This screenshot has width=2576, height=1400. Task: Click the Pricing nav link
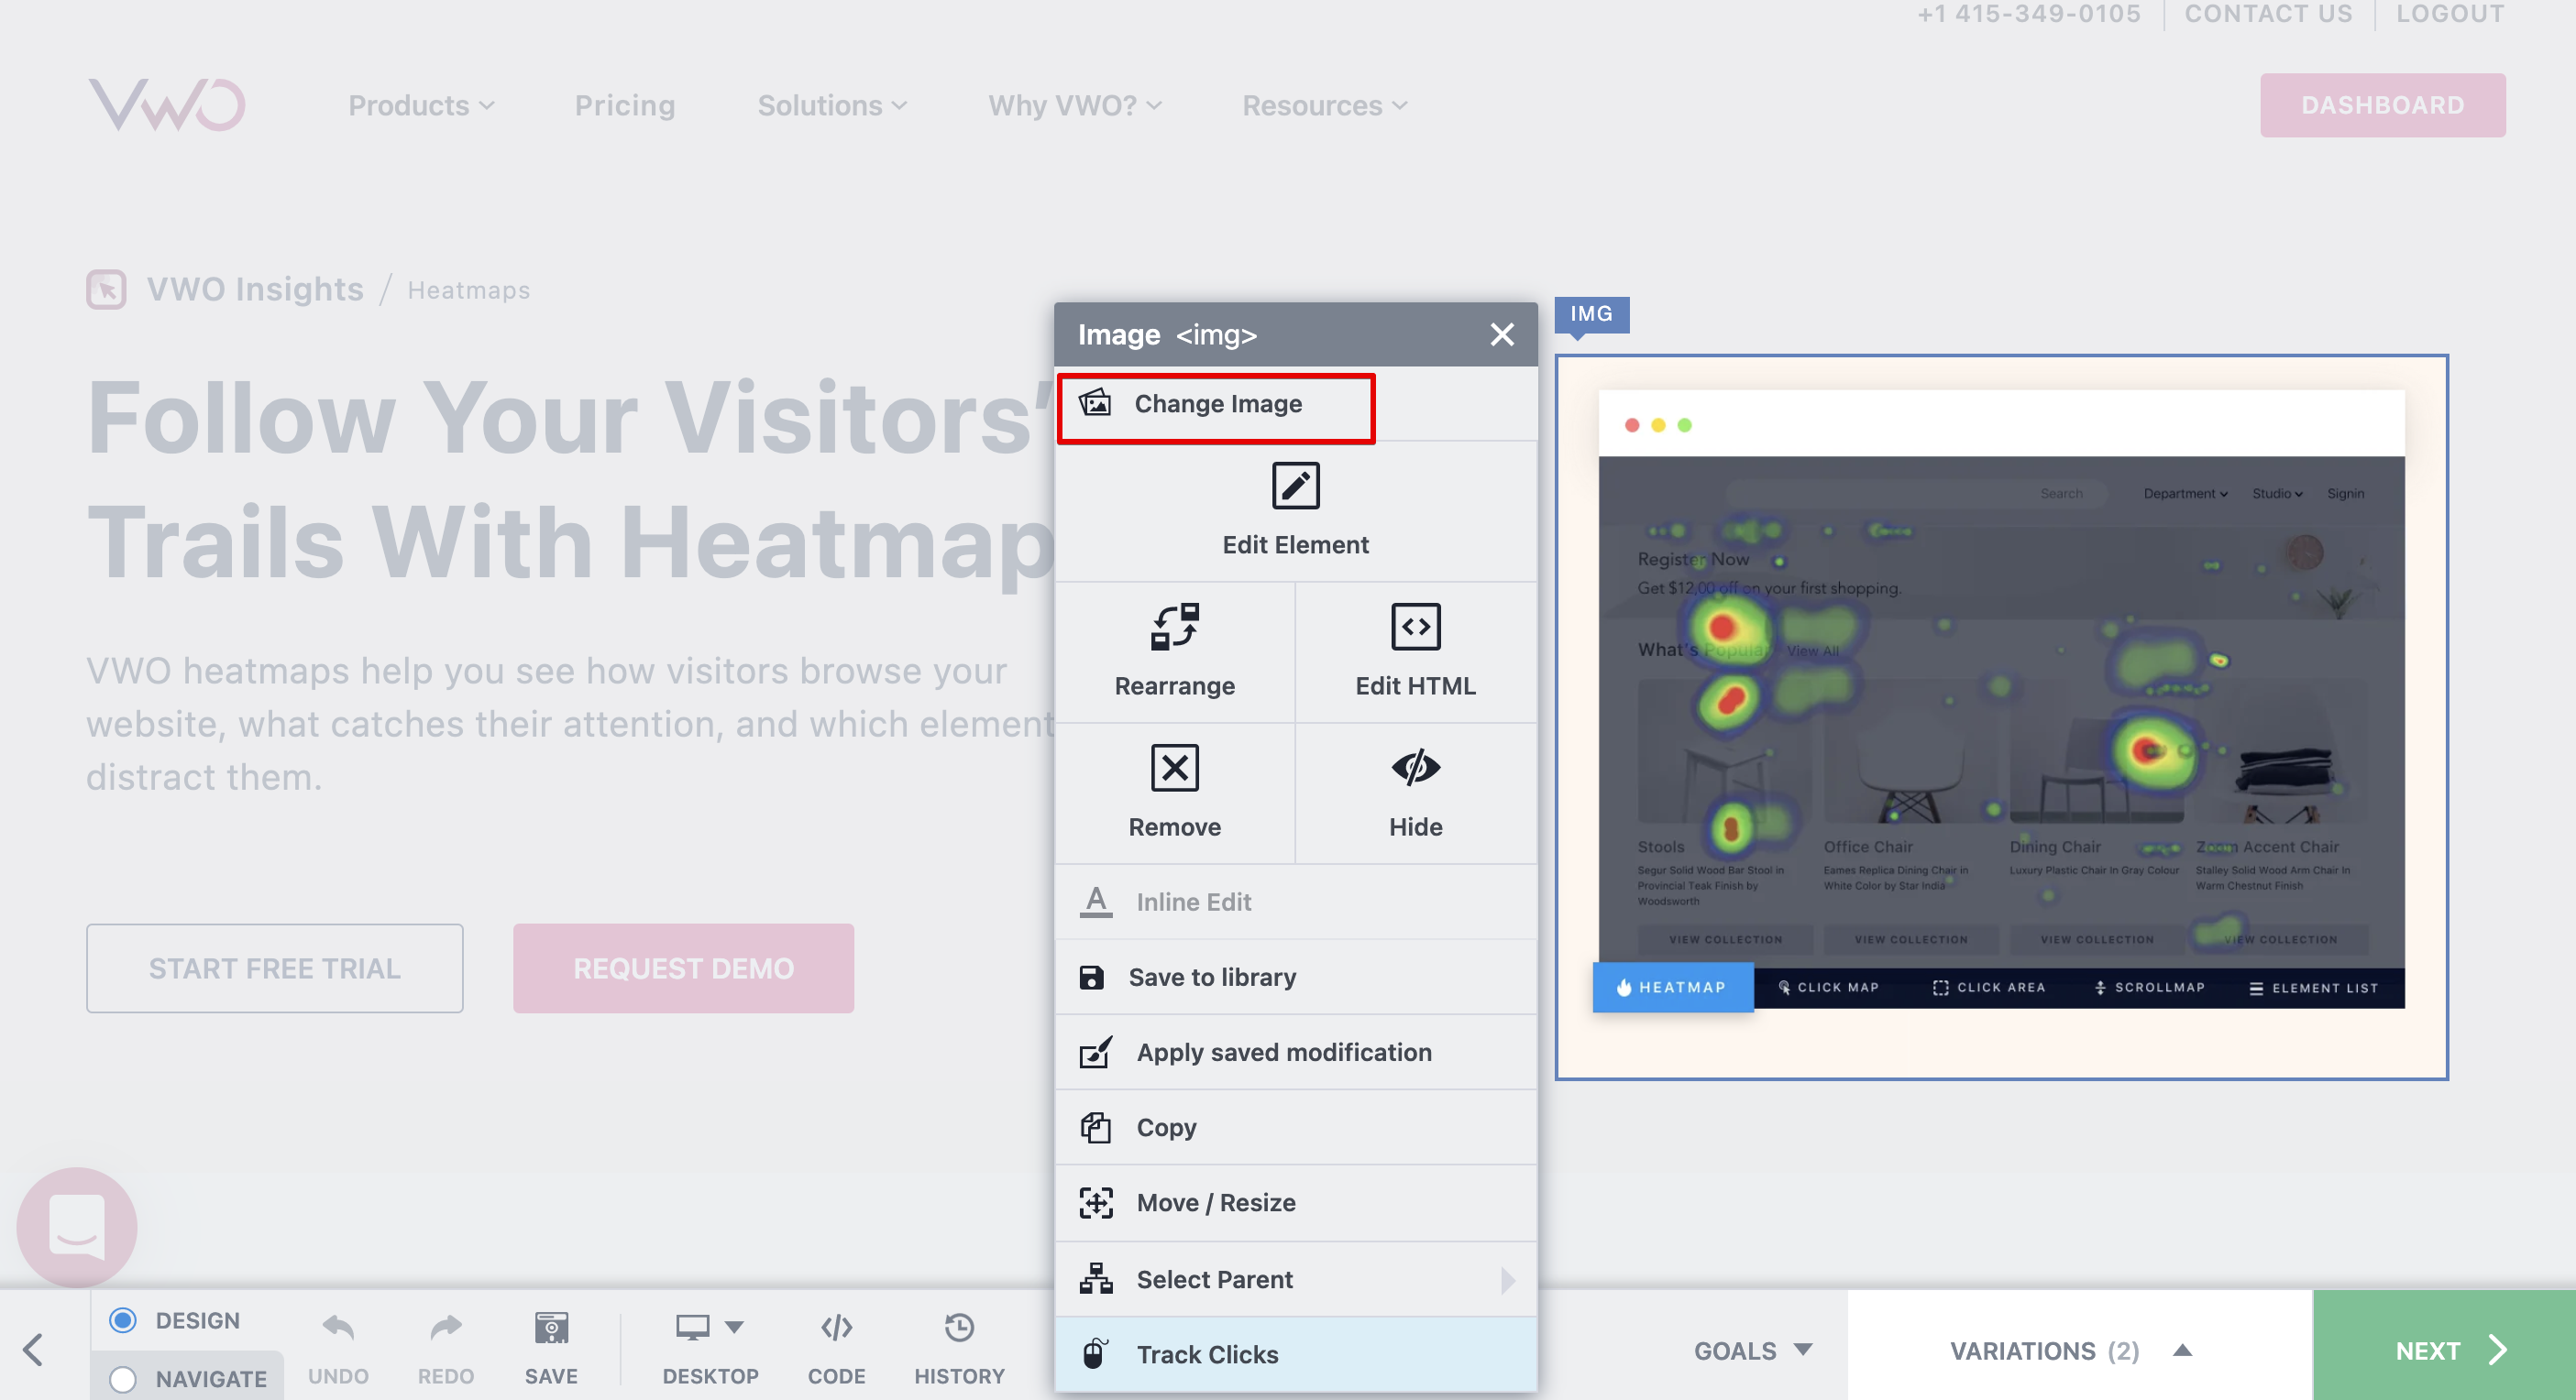[624, 105]
